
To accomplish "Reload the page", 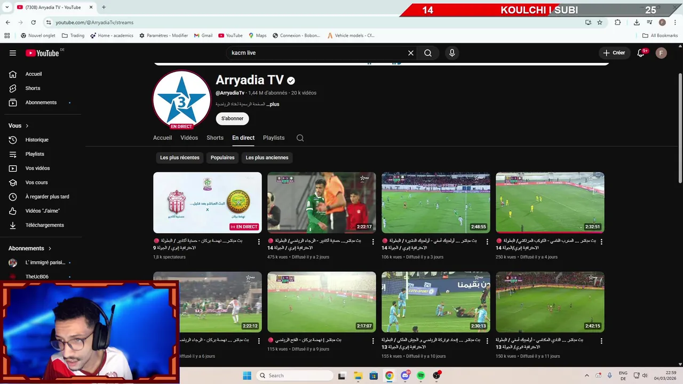I will pos(33,22).
